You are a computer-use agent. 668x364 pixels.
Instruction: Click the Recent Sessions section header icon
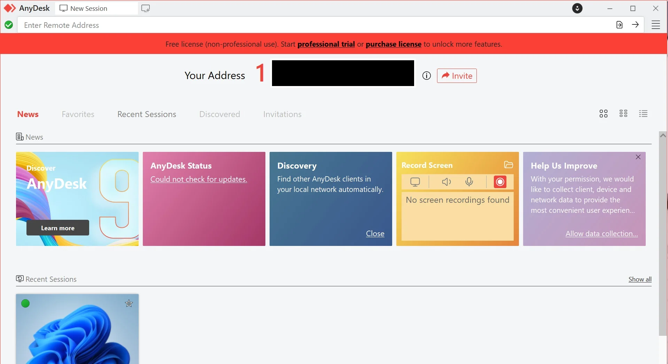(x=20, y=279)
